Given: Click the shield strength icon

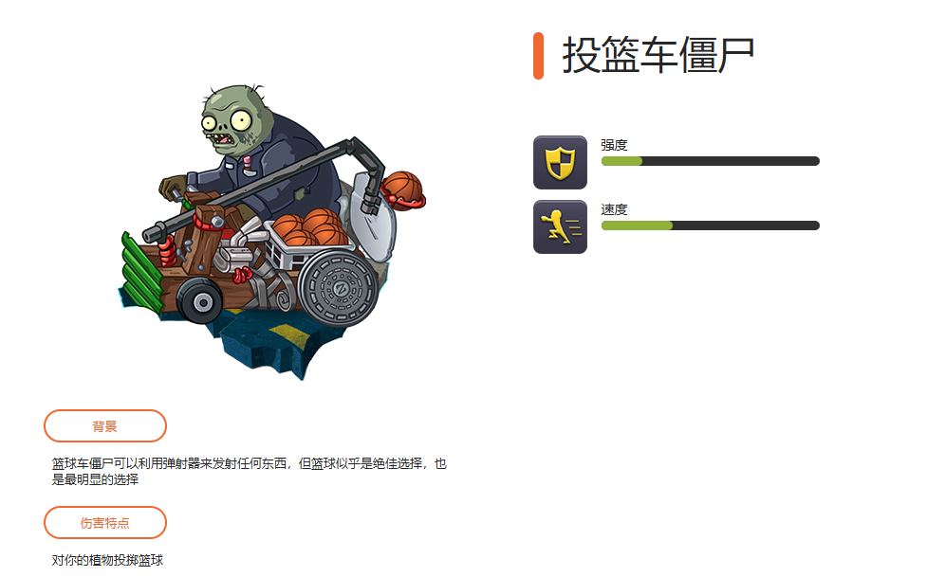Looking at the screenshot, I should pyautogui.click(x=560, y=162).
